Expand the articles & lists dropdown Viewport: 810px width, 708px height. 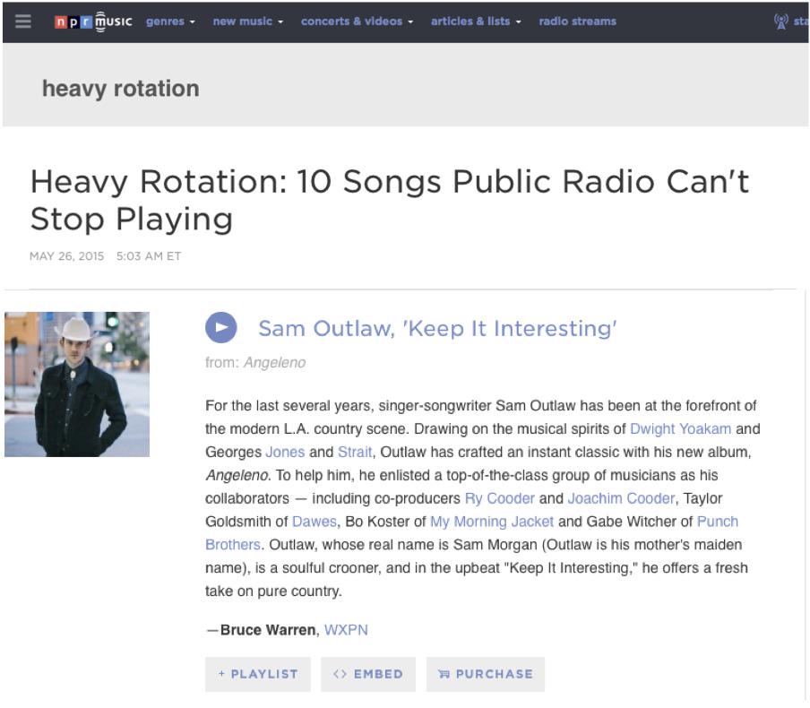point(476,22)
